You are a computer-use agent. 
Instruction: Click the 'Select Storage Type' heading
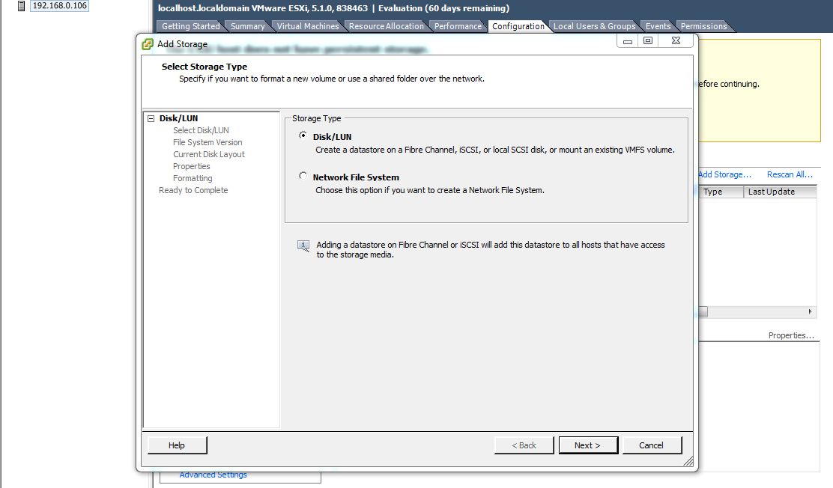point(205,67)
